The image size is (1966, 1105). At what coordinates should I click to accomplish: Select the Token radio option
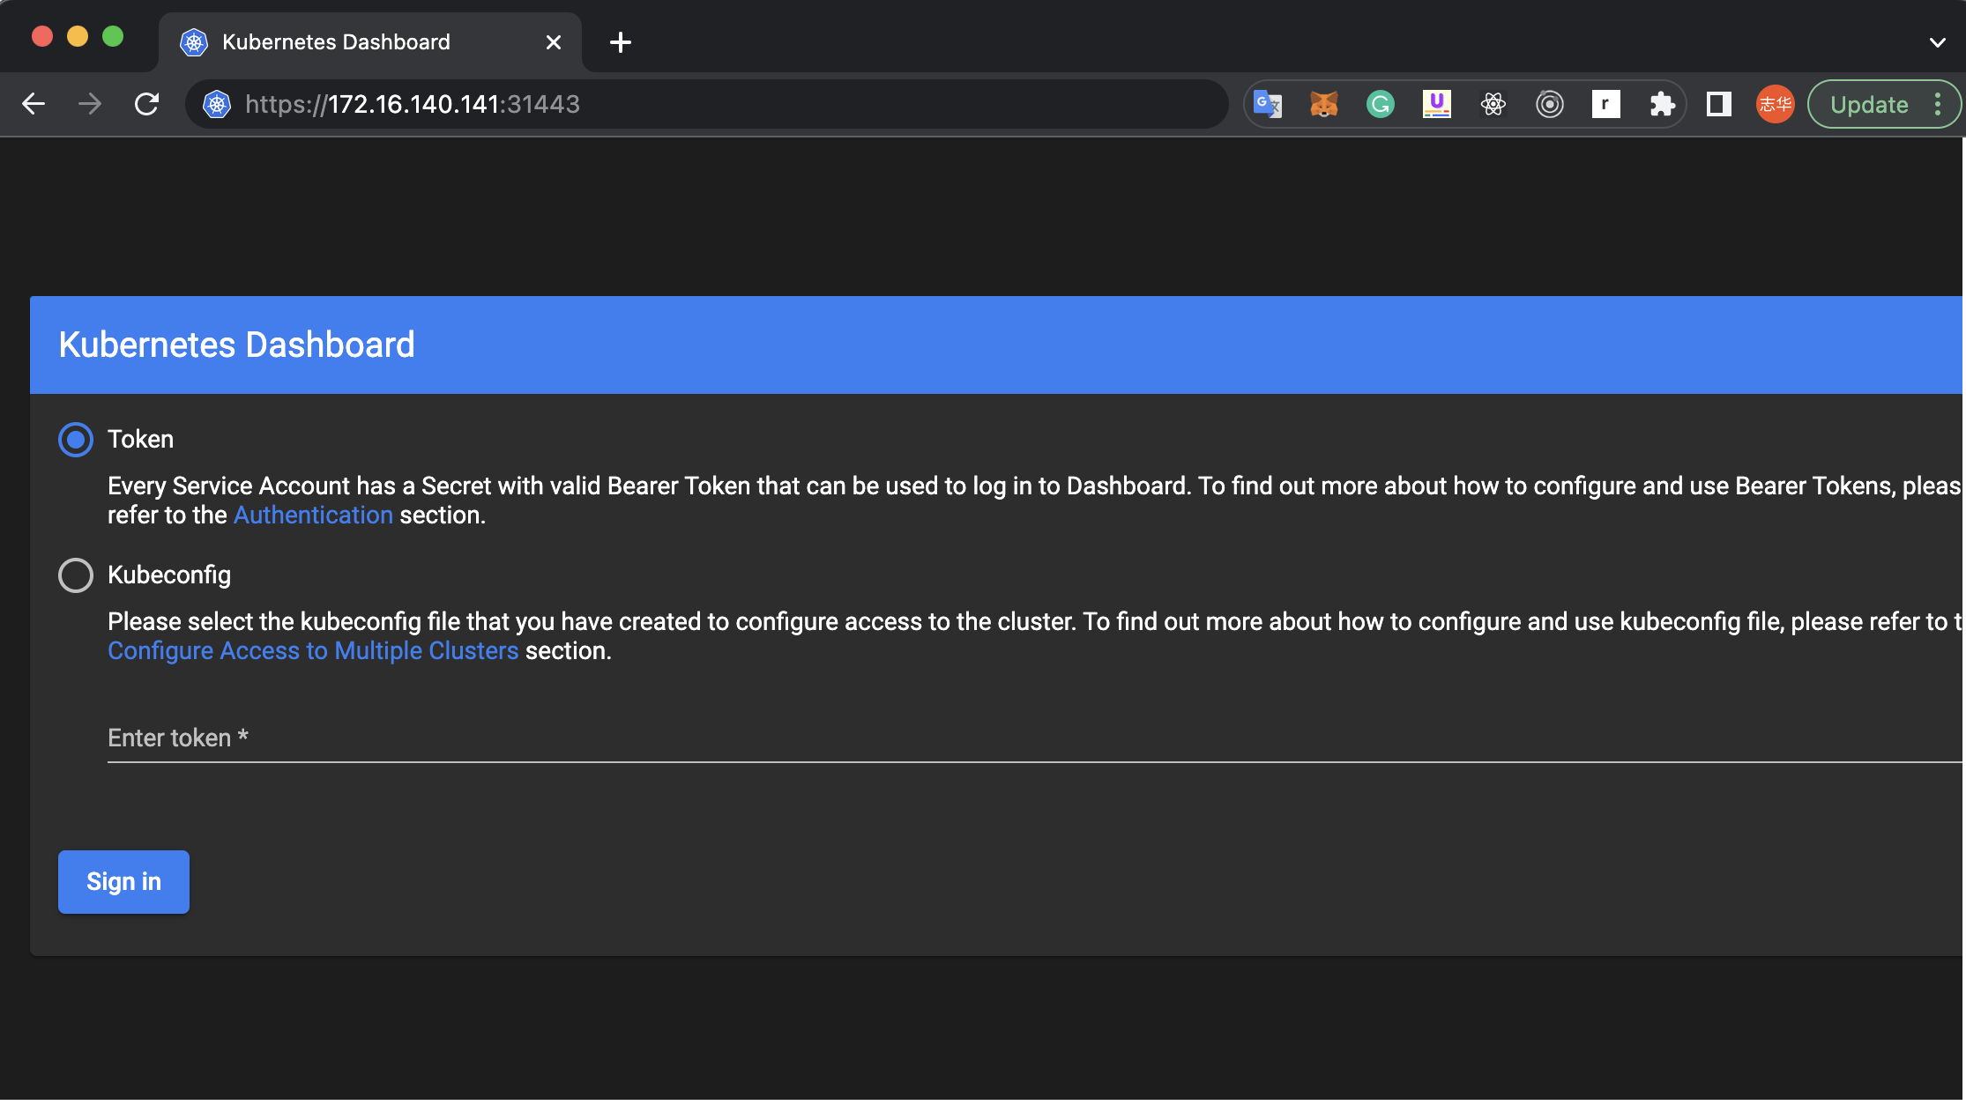[x=76, y=440]
